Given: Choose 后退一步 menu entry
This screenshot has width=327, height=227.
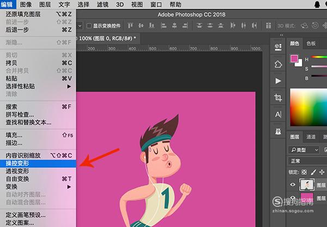Looking at the screenshot, I should point(38,29).
